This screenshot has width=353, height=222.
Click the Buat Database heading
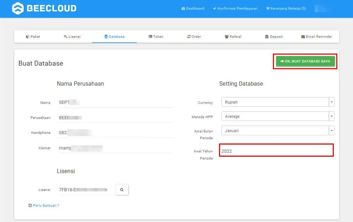click(x=41, y=64)
